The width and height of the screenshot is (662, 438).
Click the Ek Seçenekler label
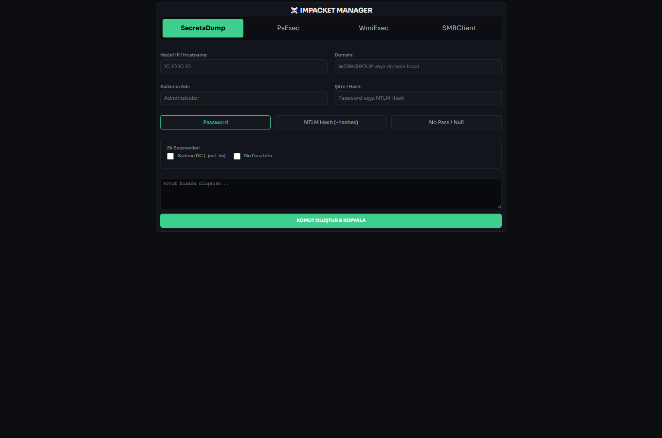point(184,148)
